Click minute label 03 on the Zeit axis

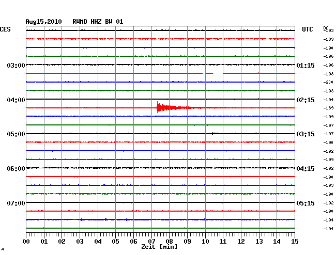[x=80, y=242]
